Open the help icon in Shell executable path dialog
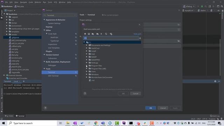 click(85, 93)
